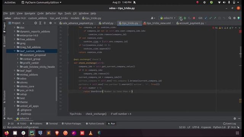
Task: Click custom_addons in navigation breadcrumb
Action: click(x=37, y=18)
